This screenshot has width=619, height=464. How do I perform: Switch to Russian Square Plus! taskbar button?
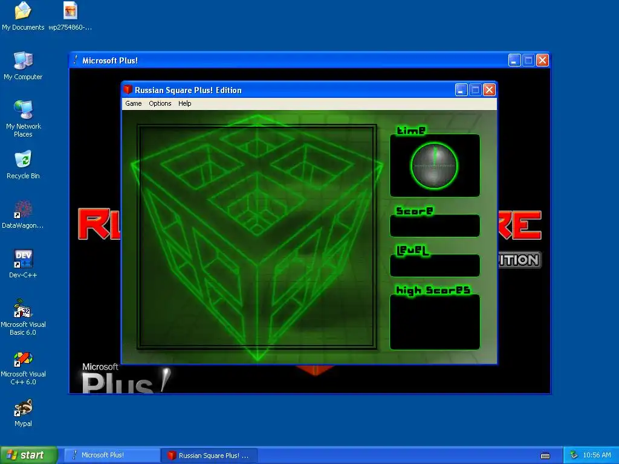tap(209, 456)
